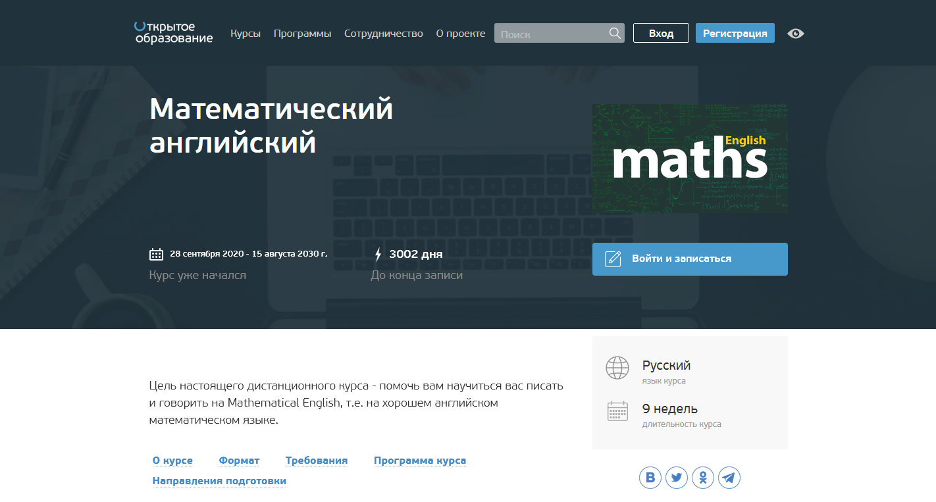Image resolution: width=936 pixels, height=502 pixels.
Task: Click the Twitter share icon
Action: [677, 478]
